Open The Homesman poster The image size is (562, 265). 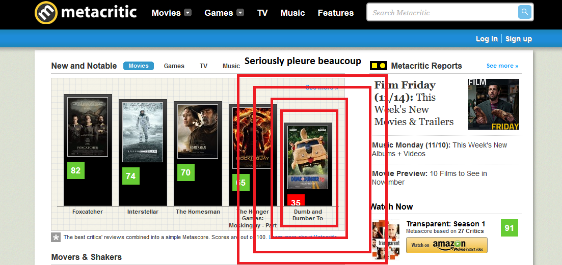point(198,131)
